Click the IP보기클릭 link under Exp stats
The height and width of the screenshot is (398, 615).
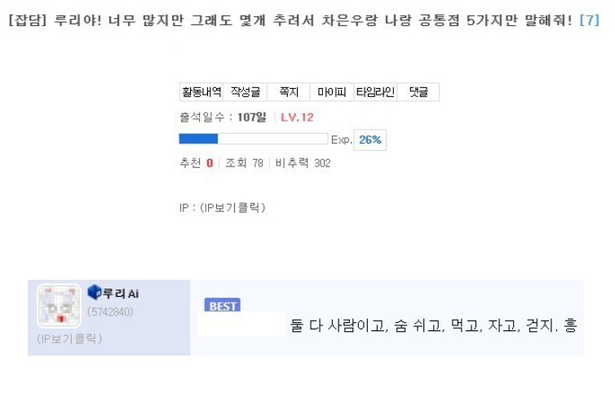[x=232, y=207]
